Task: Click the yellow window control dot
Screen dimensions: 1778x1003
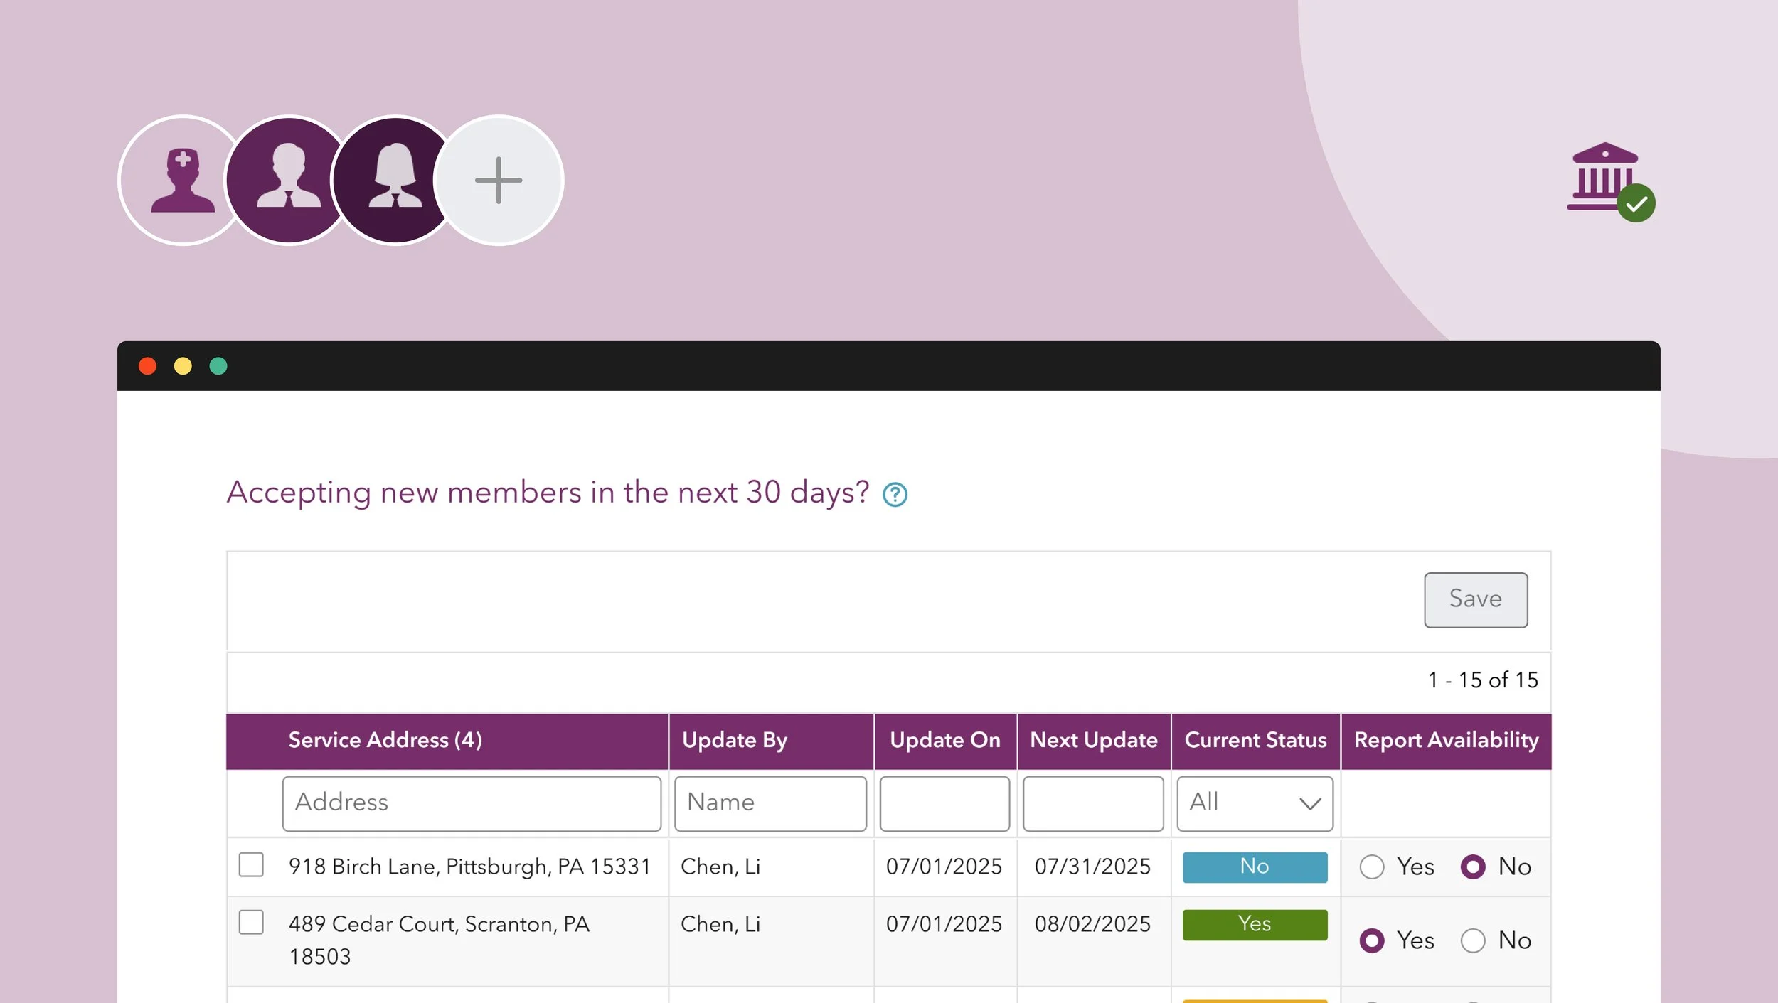Action: 183,366
